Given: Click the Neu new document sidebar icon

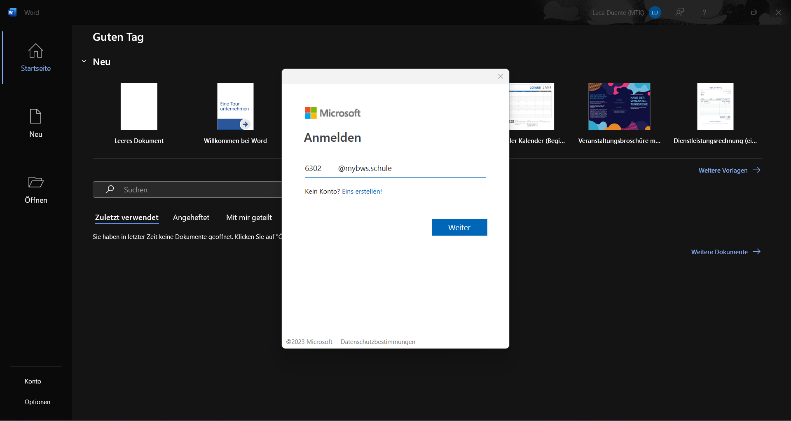Looking at the screenshot, I should point(36,116).
